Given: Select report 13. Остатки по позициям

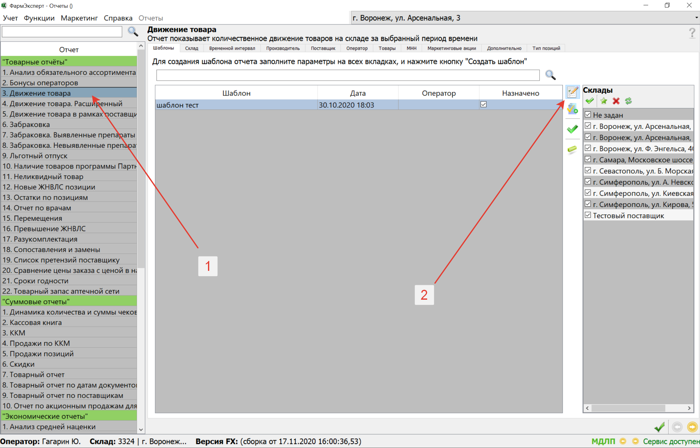Looking at the screenshot, I should tap(45, 197).
